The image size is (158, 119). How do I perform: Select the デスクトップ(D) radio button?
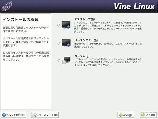pos(59,25)
